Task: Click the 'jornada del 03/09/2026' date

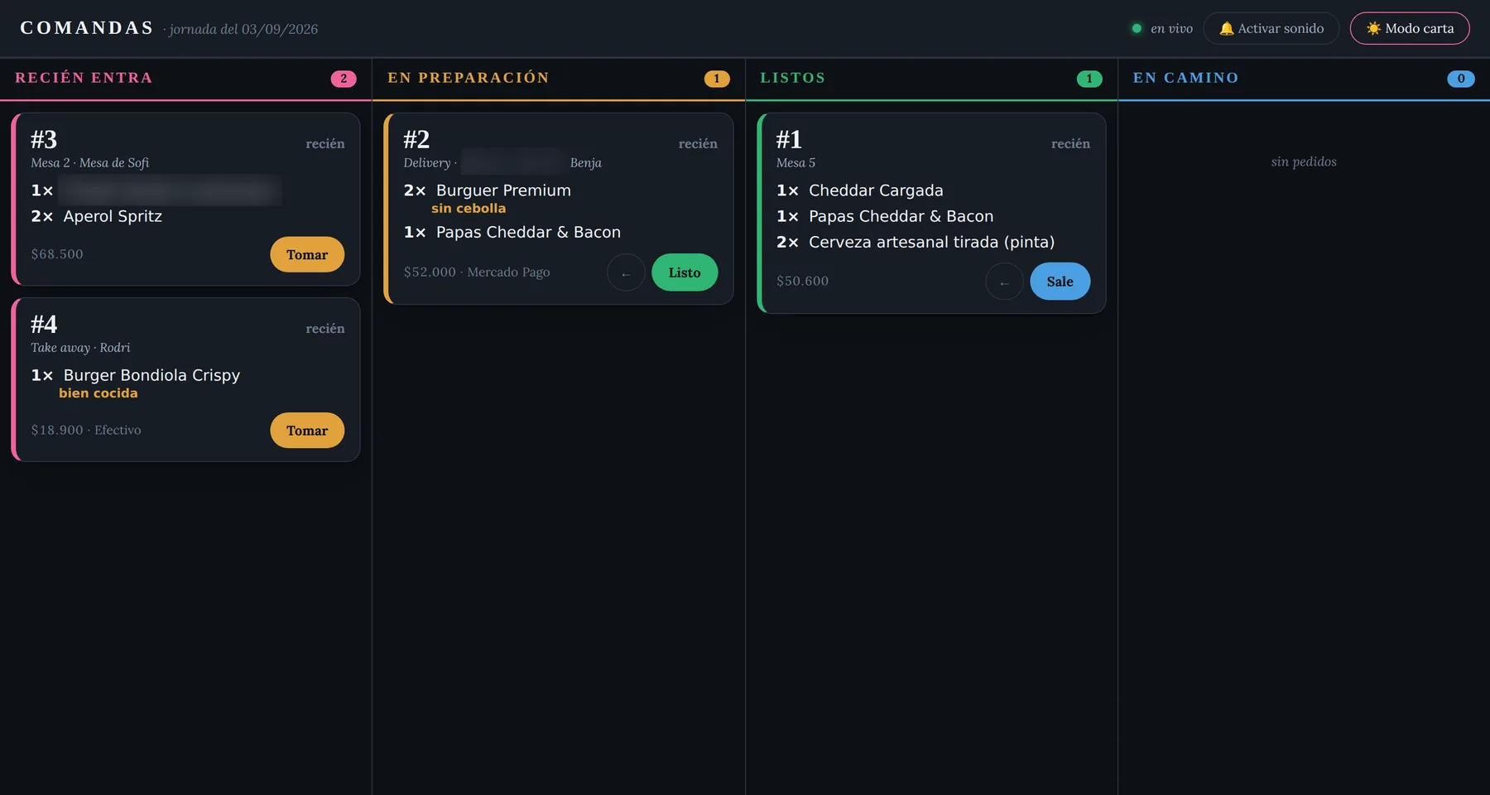Action: click(x=243, y=30)
